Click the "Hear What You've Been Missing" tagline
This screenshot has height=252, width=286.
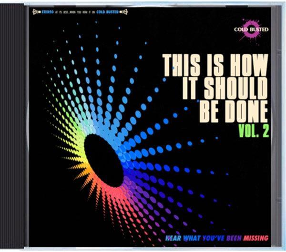pyautogui.click(x=217, y=238)
